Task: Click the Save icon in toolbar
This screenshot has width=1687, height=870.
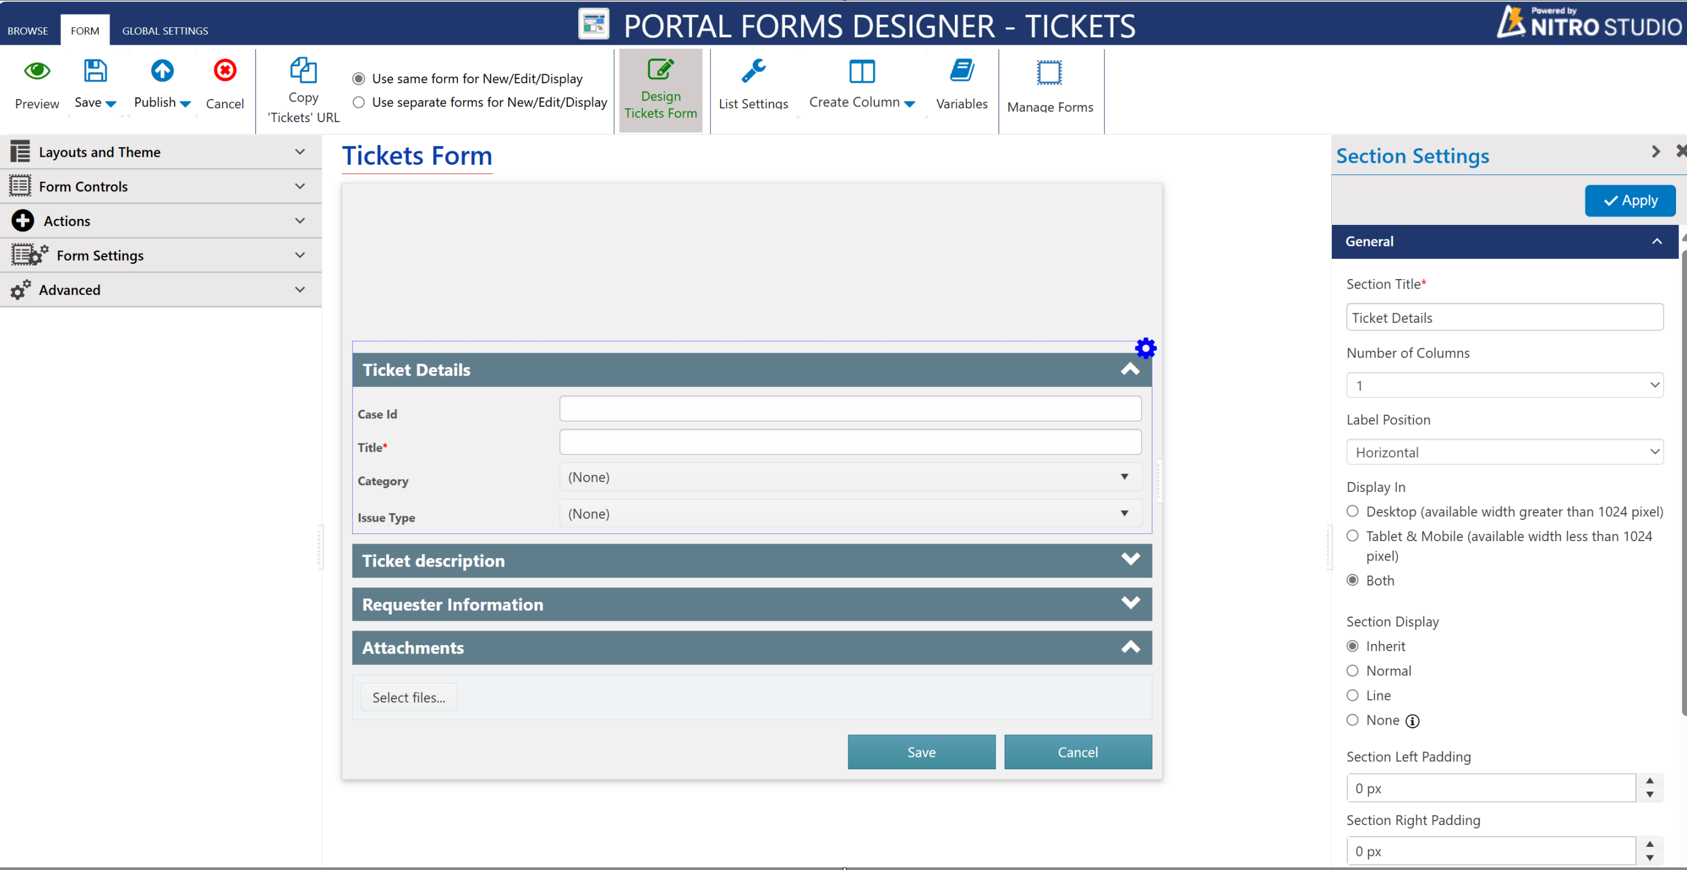Action: [x=95, y=71]
